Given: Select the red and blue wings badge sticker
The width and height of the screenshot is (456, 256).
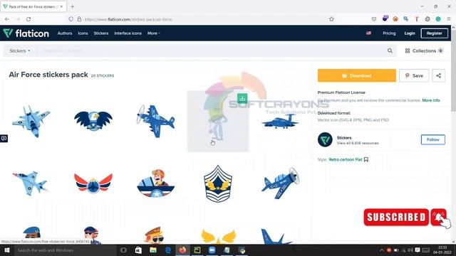Looking at the screenshot, I should pos(93,183).
